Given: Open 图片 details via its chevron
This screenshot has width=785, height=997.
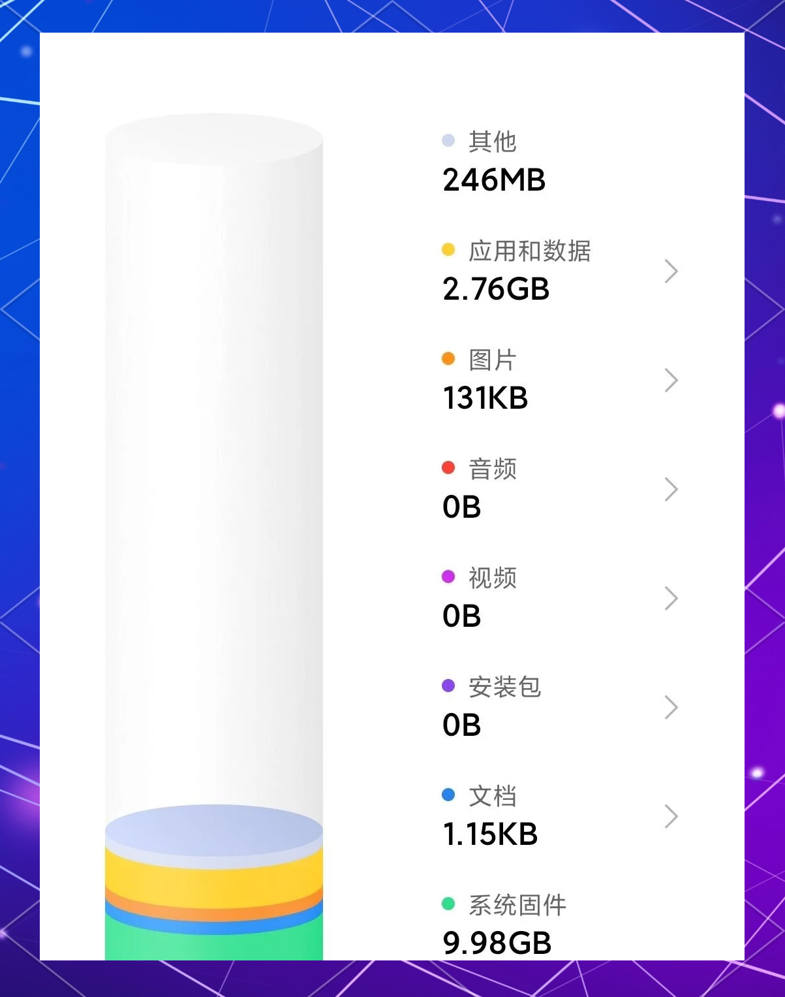Looking at the screenshot, I should [671, 380].
